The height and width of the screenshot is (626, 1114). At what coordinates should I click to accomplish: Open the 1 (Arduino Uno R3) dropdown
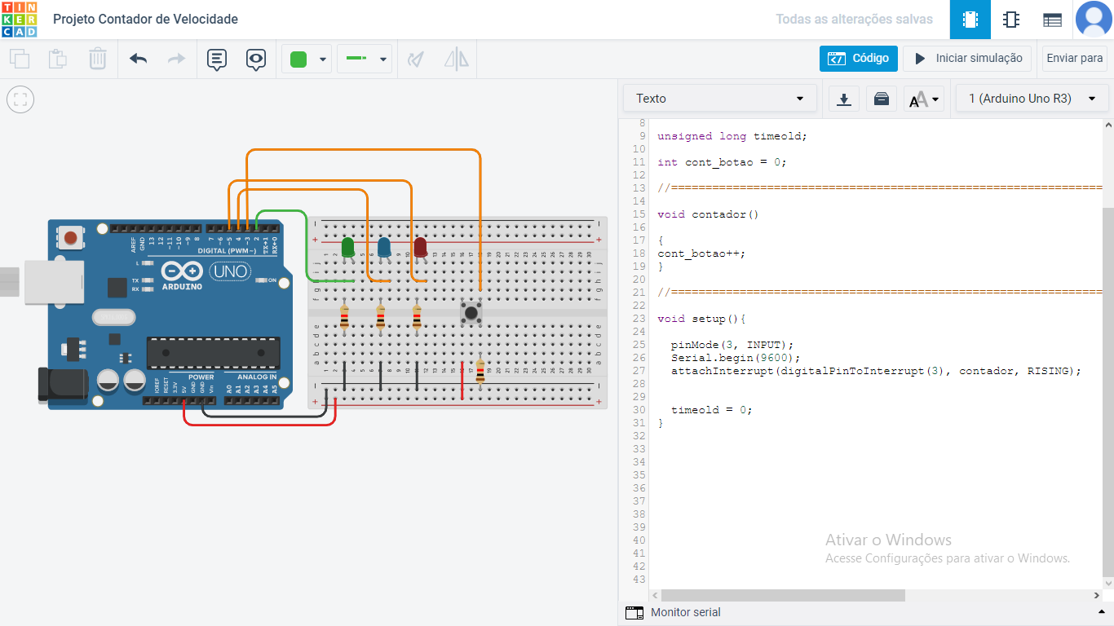[x=1031, y=98]
